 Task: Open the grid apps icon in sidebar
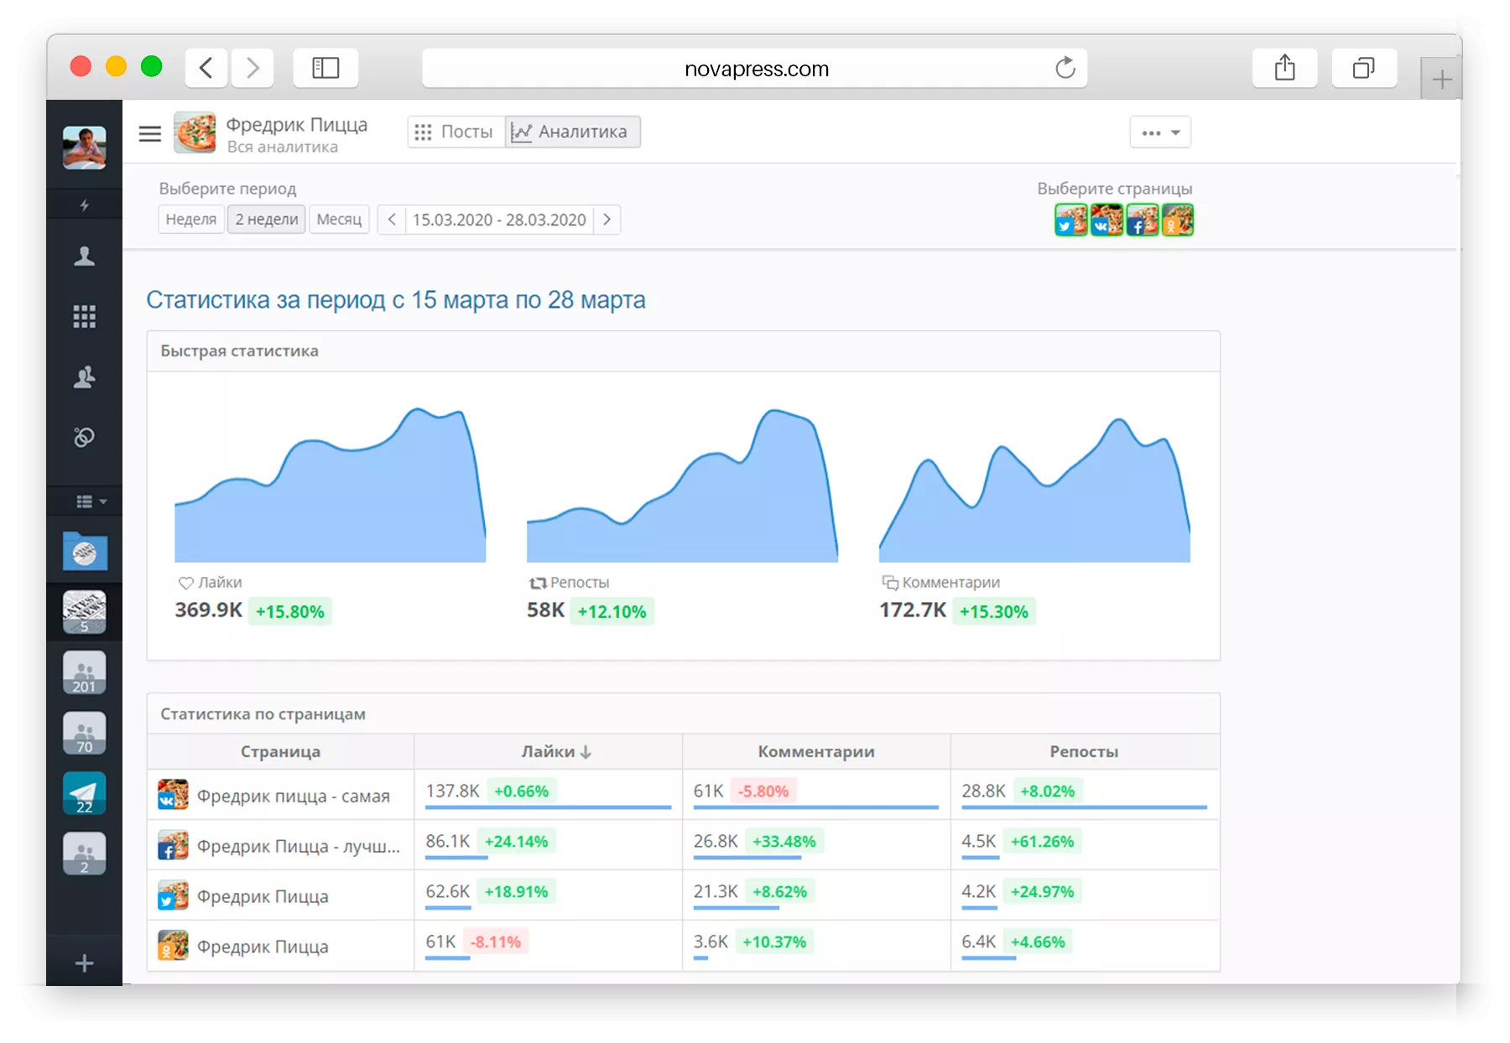coord(85,317)
